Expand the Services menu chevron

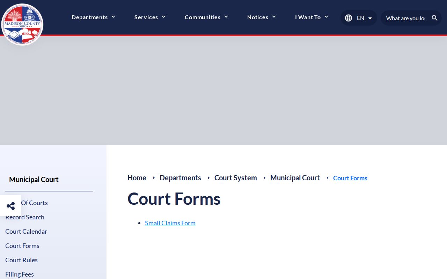click(x=163, y=17)
